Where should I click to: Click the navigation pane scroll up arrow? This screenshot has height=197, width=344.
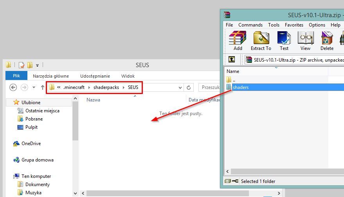click(x=75, y=99)
